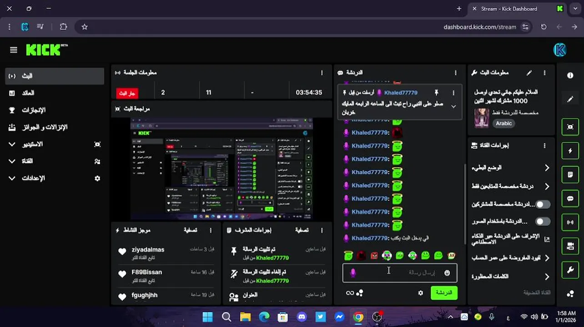Open AI chat moderation external link

point(547,239)
